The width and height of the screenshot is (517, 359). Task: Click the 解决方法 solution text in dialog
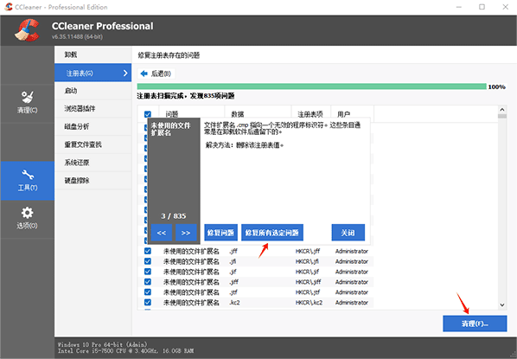[x=245, y=145]
